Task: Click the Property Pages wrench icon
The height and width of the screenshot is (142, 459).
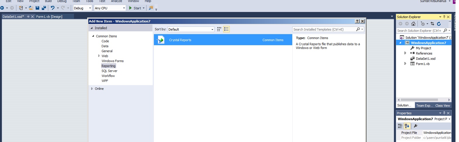Action: [415, 126]
